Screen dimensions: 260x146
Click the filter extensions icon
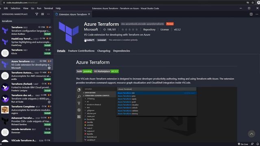(x=37, y=14)
